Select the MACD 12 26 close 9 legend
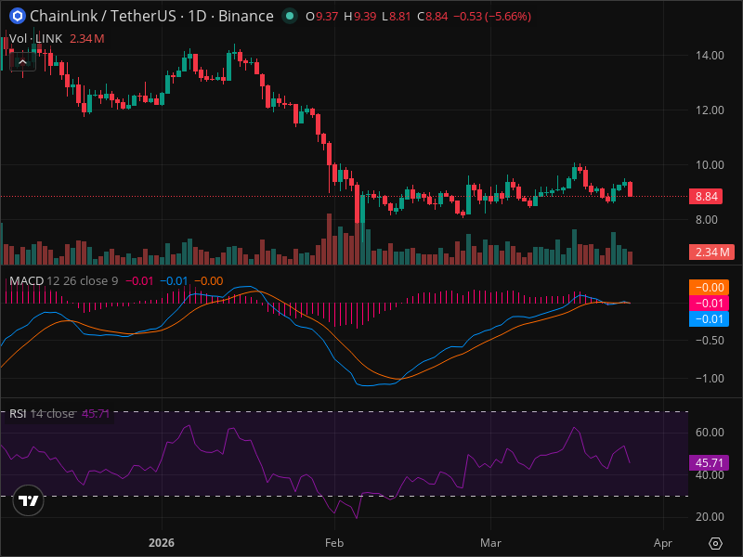The image size is (743, 557). click(63, 281)
